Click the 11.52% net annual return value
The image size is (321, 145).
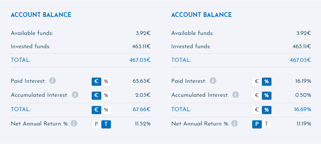point(143,124)
